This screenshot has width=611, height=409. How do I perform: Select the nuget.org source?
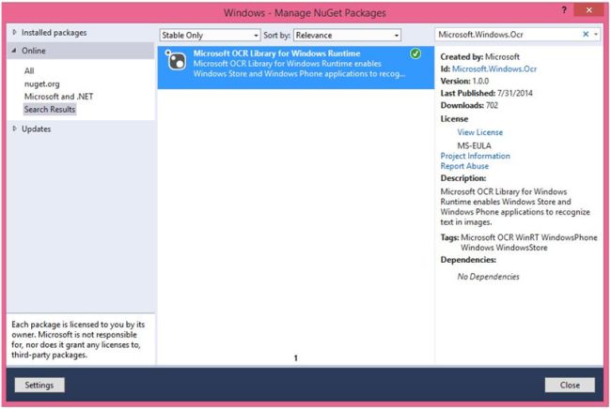tap(42, 83)
